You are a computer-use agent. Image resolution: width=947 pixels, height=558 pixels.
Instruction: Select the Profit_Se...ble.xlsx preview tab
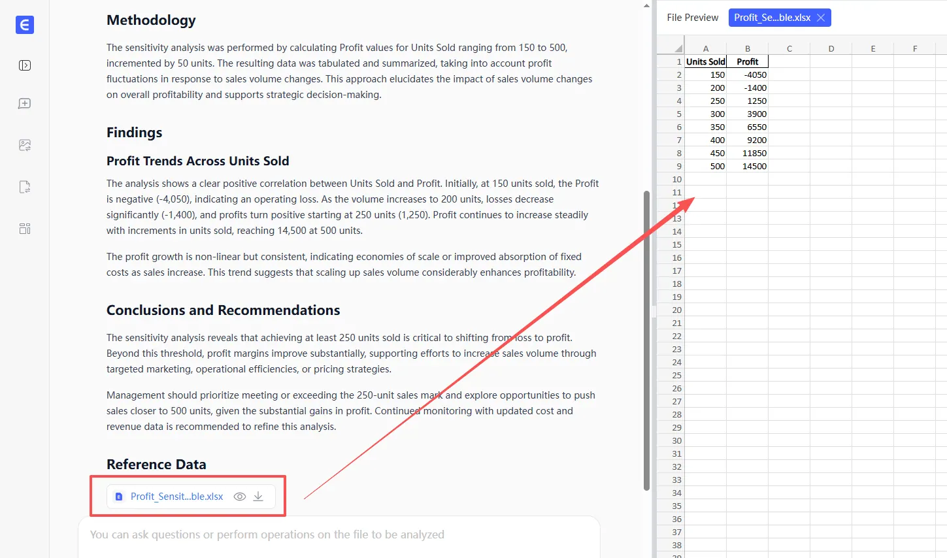point(772,18)
